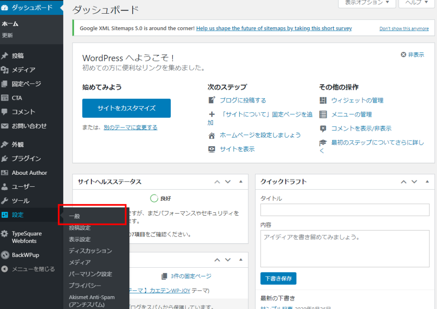The image size is (437, 309).
Task: Click the house icon beside ホームページを設定しましょう
Action: pyautogui.click(x=212, y=135)
